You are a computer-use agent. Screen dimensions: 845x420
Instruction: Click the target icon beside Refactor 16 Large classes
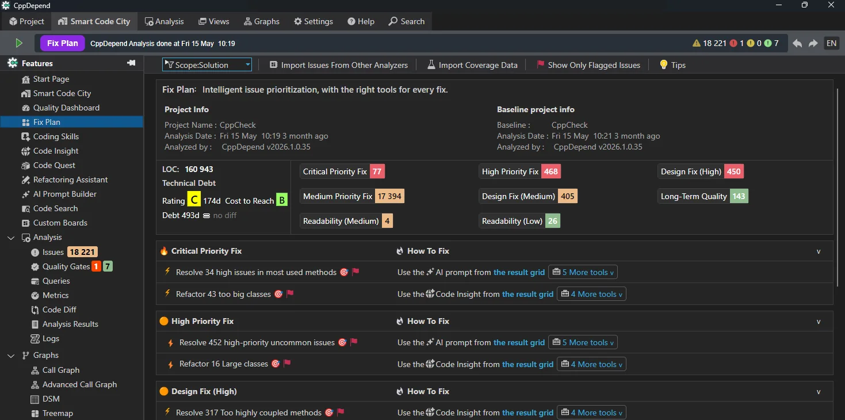(x=276, y=364)
